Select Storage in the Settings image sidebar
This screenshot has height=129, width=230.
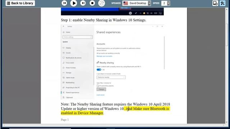pos(69,73)
